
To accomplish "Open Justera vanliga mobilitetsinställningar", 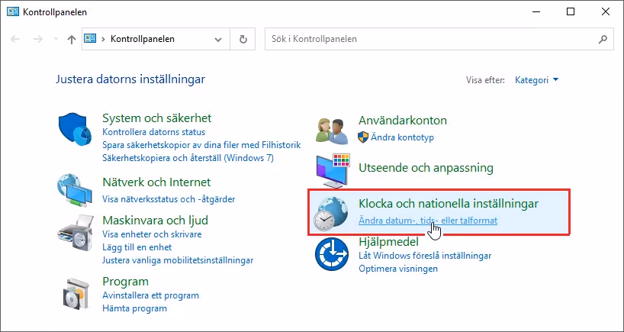I will pyautogui.click(x=178, y=260).
